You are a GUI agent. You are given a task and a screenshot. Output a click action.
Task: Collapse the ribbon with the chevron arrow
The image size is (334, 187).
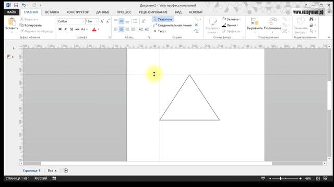tap(329, 37)
